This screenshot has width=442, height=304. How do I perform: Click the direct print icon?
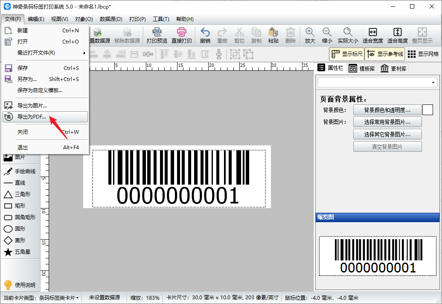point(182,35)
